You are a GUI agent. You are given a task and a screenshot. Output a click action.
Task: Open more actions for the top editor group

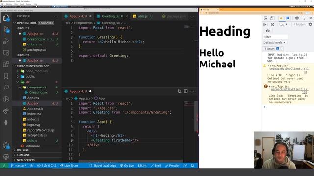192,16
